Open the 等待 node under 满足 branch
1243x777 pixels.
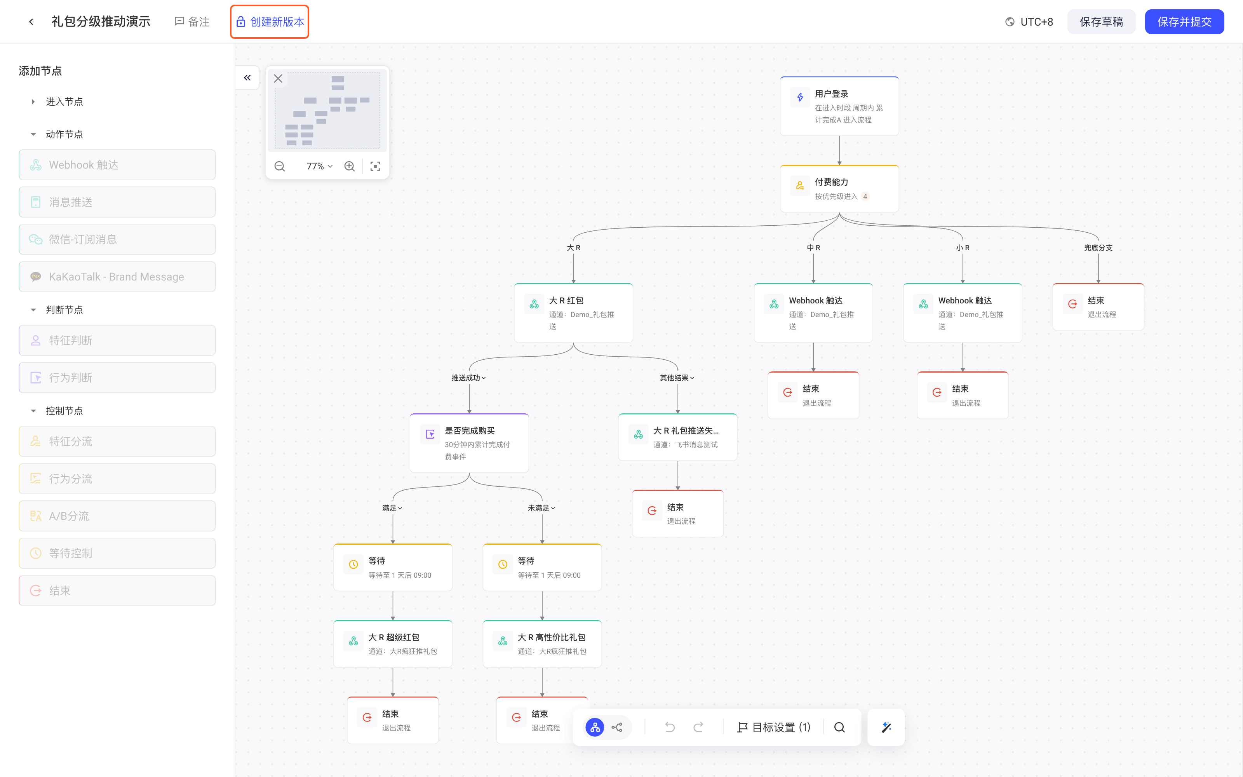[392, 567]
